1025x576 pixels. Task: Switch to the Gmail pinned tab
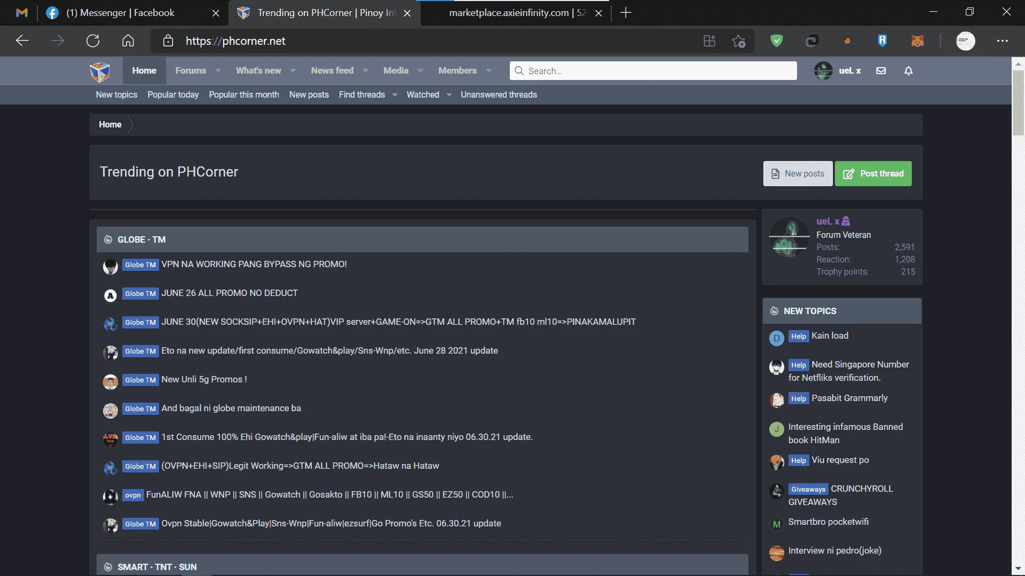(x=22, y=13)
